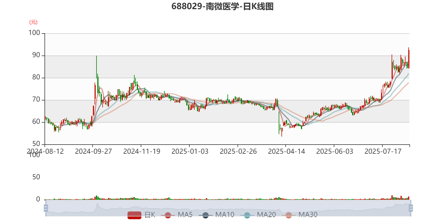Click the (元) unit label
This screenshot has height=222, width=445.
pyautogui.click(x=33, y=22)
